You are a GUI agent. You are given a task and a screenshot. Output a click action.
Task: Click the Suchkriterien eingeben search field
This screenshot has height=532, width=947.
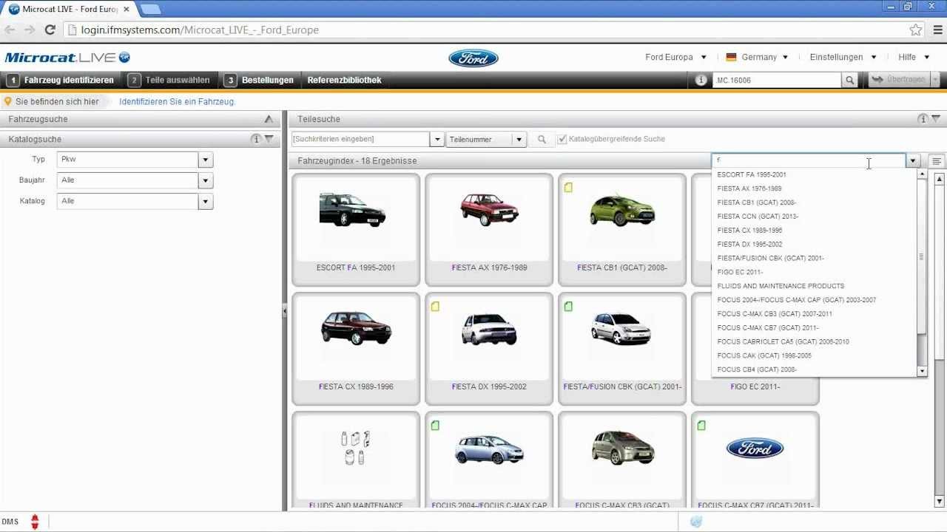click(x=360, y=139)
